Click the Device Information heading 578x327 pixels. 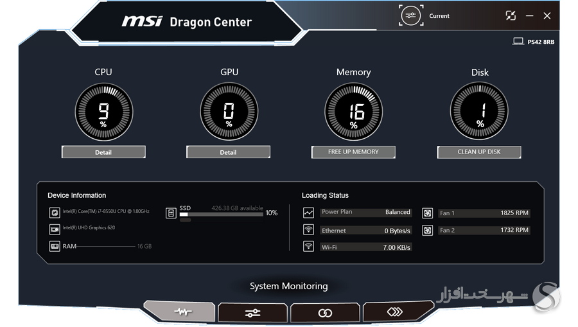[x=76, y=195]
